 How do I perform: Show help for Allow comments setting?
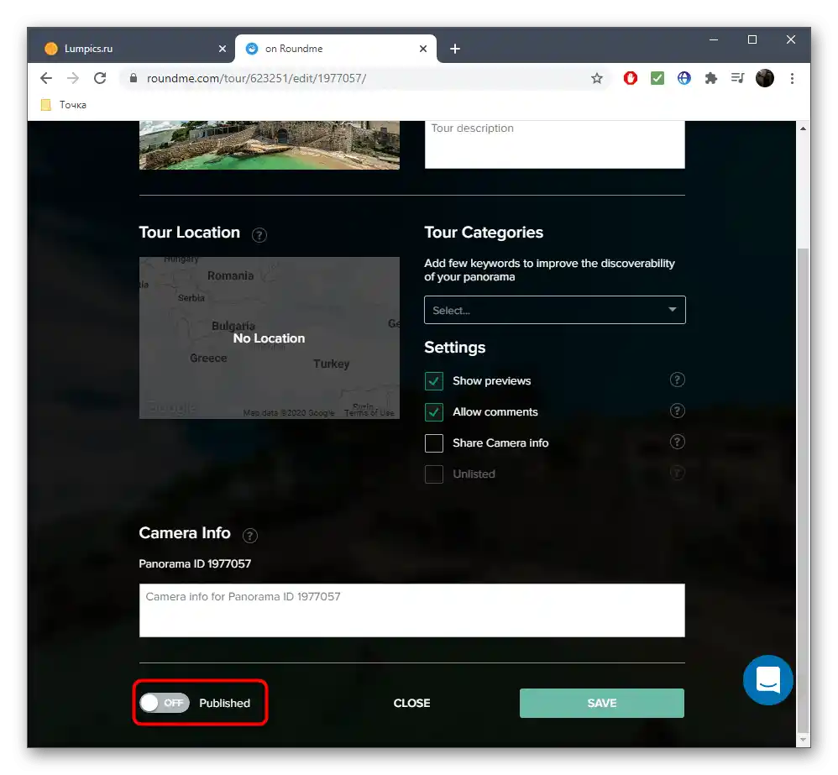click(677, 411)
